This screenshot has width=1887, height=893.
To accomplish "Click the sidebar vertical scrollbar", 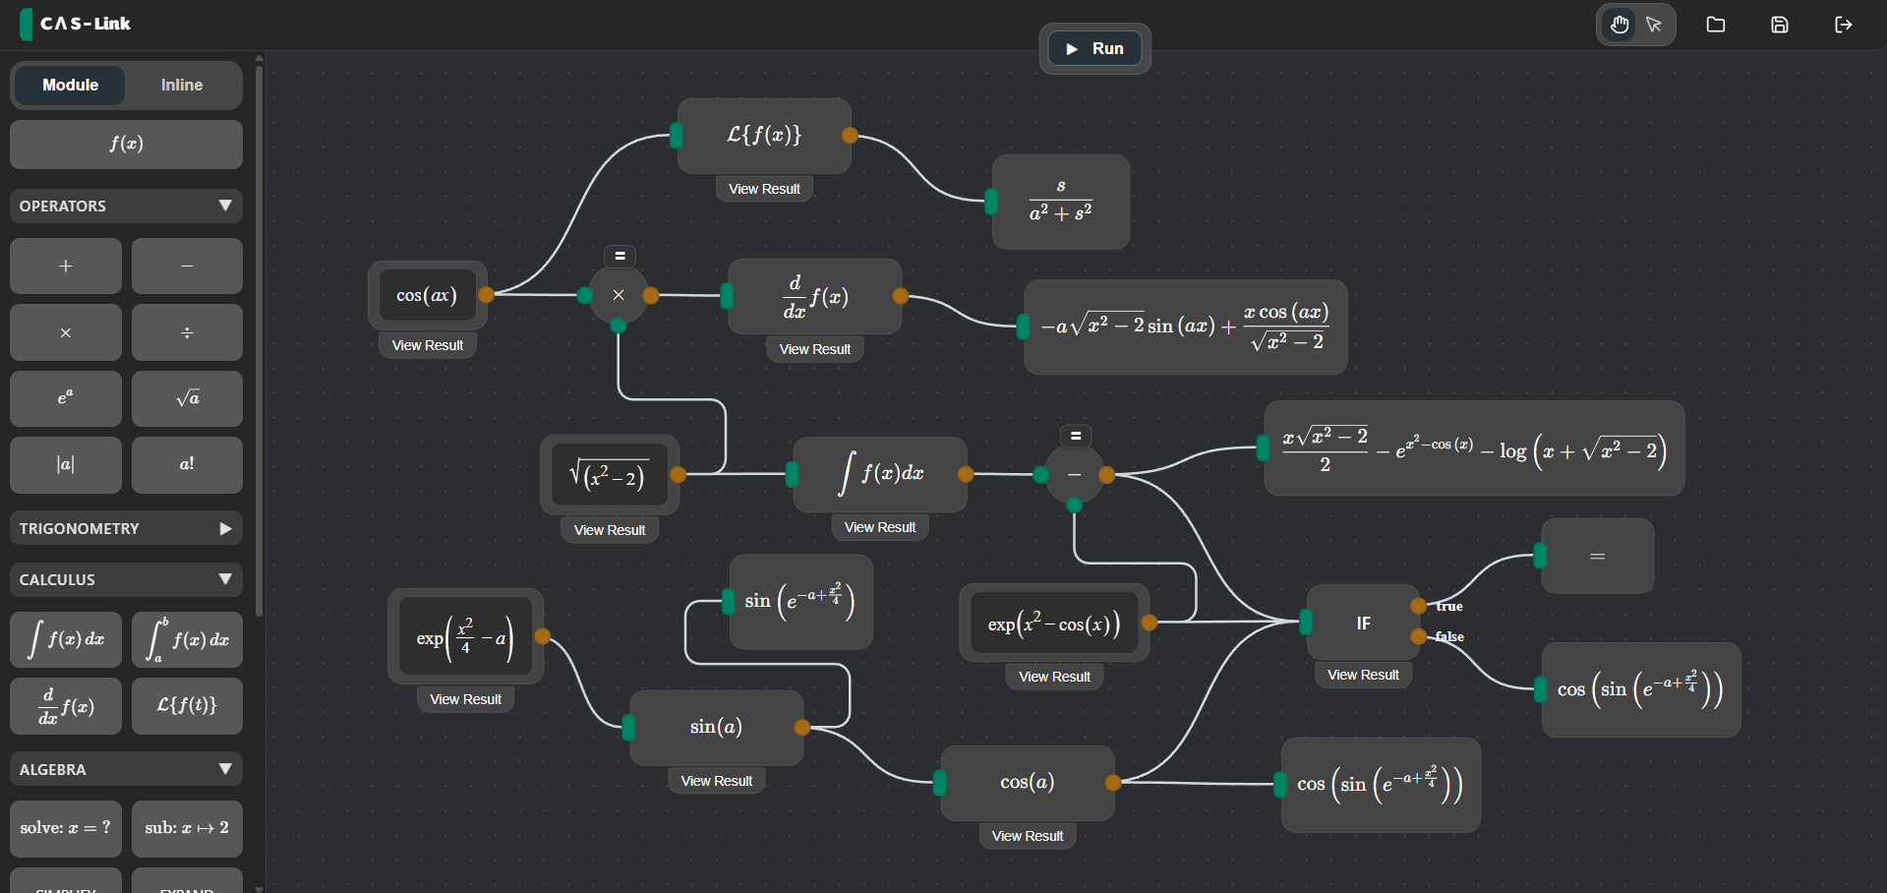I will pyautogui.click(x=259, y=339).
